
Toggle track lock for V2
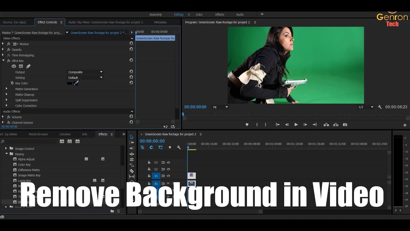pyautogui.click(x=149, y=169)
